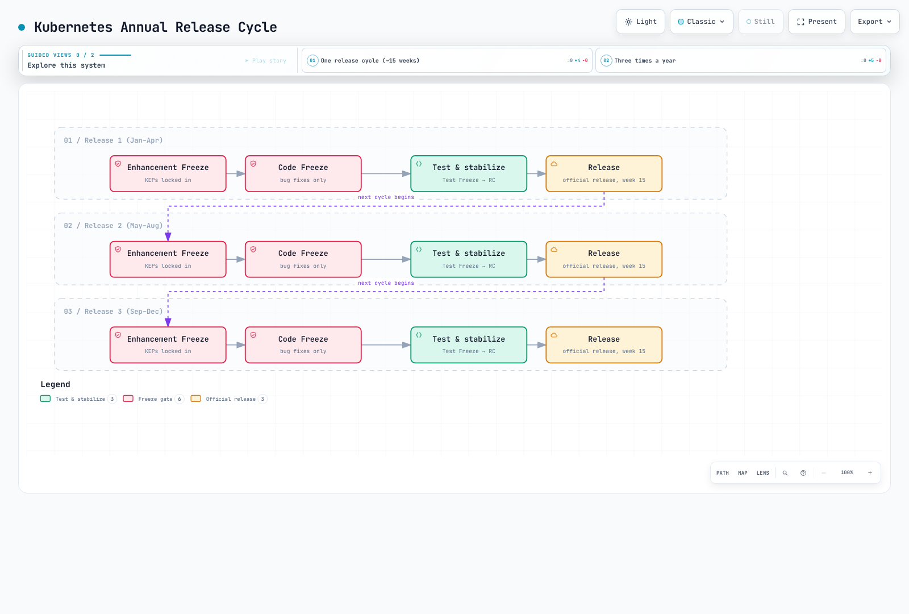
Task: Click shield icon on Release 1 Code Freeze
Action: (x=253, y=164)
